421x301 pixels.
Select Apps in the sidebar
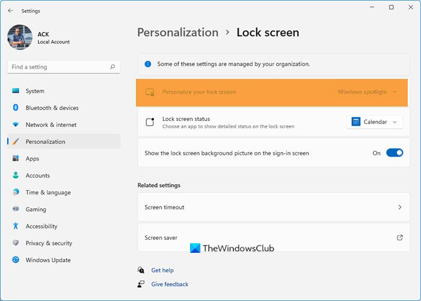32,158
